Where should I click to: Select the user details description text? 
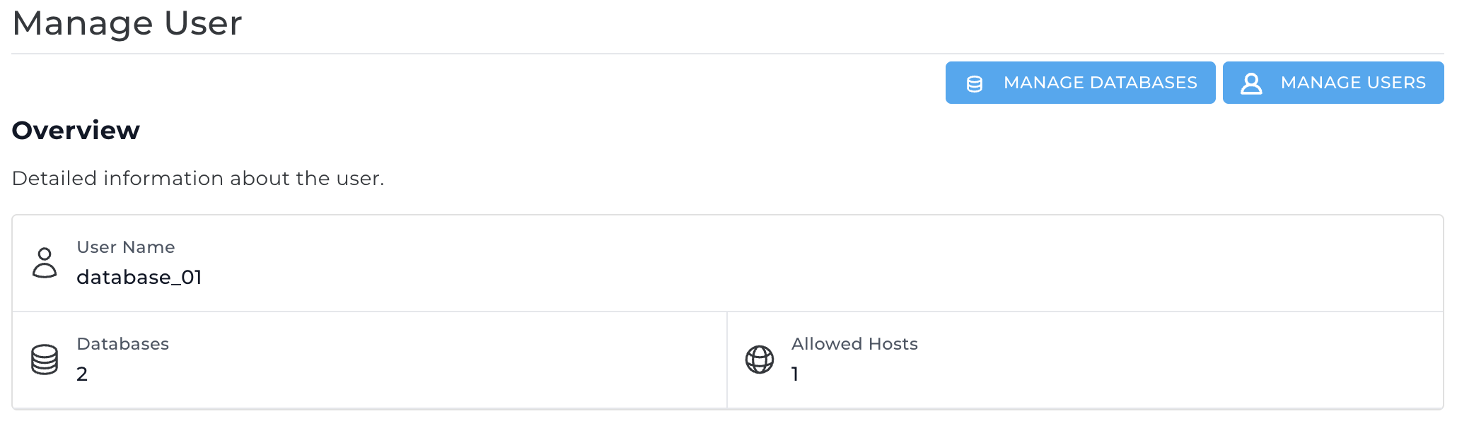[x=198, y=178]
